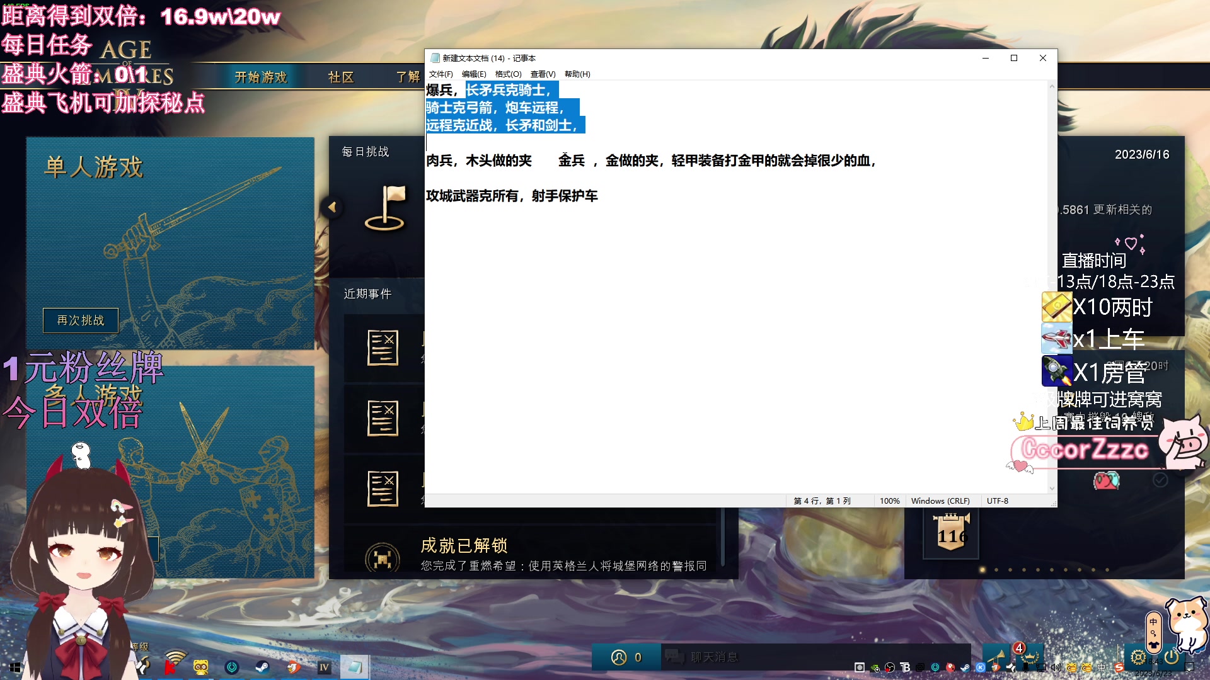
Task: Click the Notepad taskbar icon
Action: tap(354, 667)
